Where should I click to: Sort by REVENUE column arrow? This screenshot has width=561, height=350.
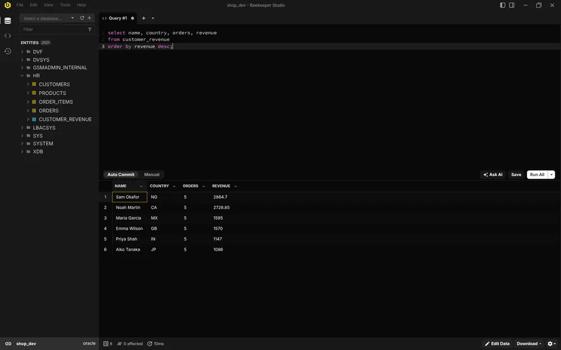click(x=236, y=186)
